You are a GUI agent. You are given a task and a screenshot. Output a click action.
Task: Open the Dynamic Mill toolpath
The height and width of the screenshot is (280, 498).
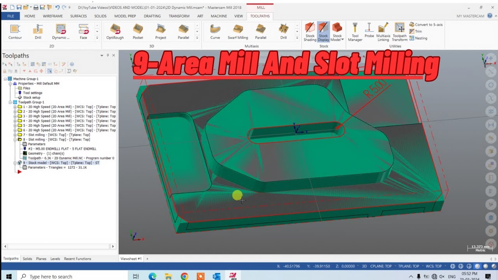click(61, 31)
